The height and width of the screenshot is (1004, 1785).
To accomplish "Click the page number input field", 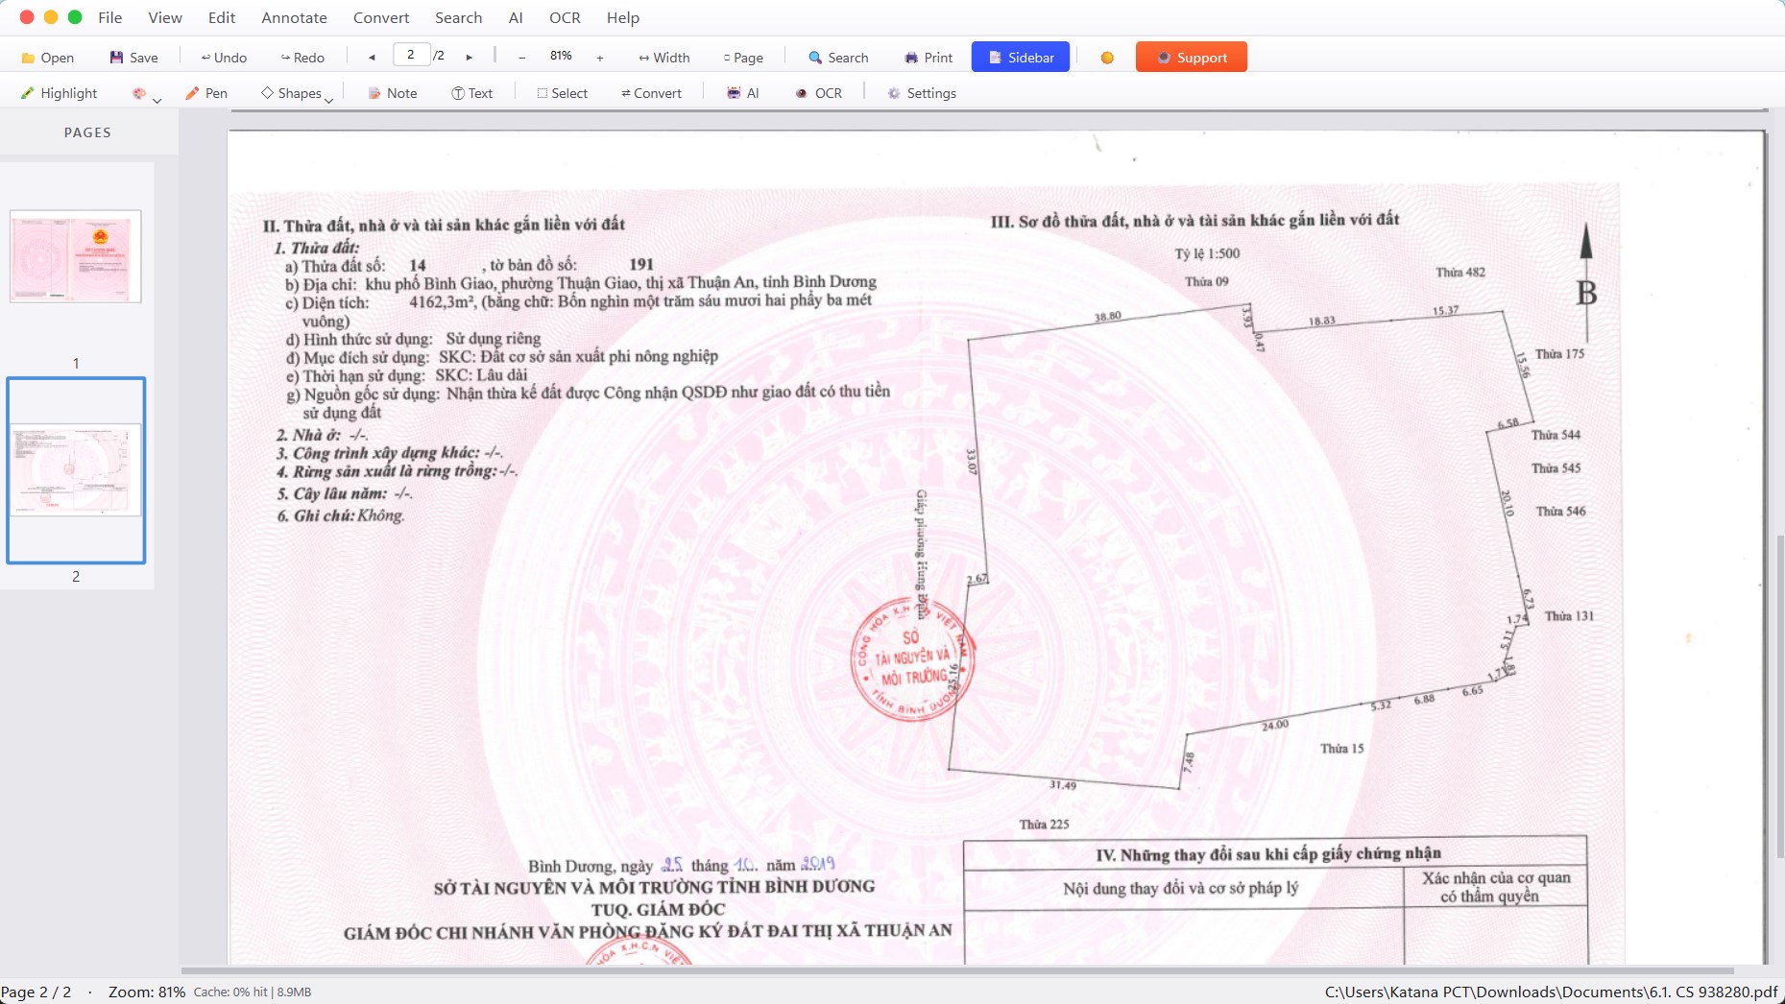I will coord(411,55).
